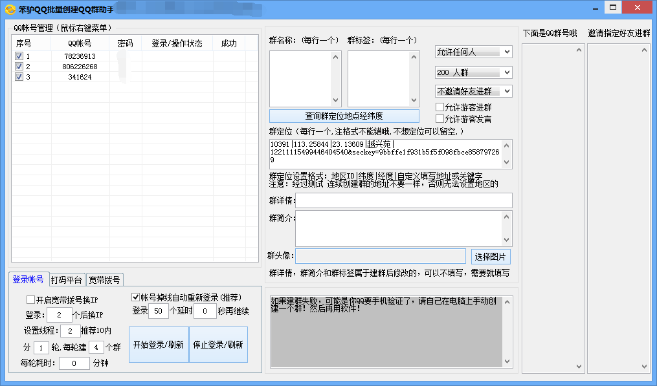657x386 pixels.
Task: Click the 登录 50 个延时 field
Action: 159,310
